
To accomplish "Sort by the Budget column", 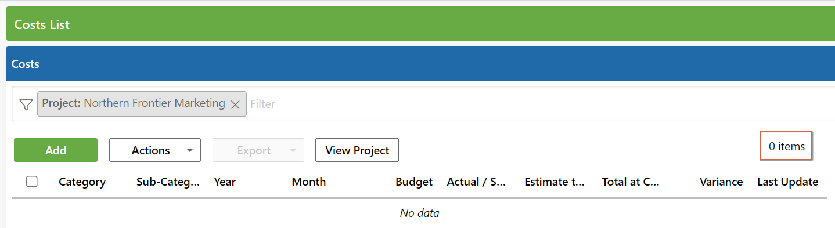I will (x=414, y=182).
